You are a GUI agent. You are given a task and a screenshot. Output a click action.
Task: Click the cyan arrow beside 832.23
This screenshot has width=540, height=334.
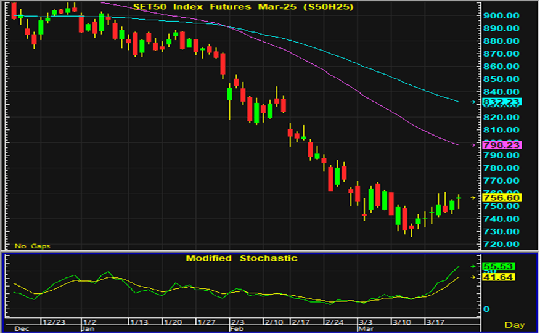click(x=473, y=102)
